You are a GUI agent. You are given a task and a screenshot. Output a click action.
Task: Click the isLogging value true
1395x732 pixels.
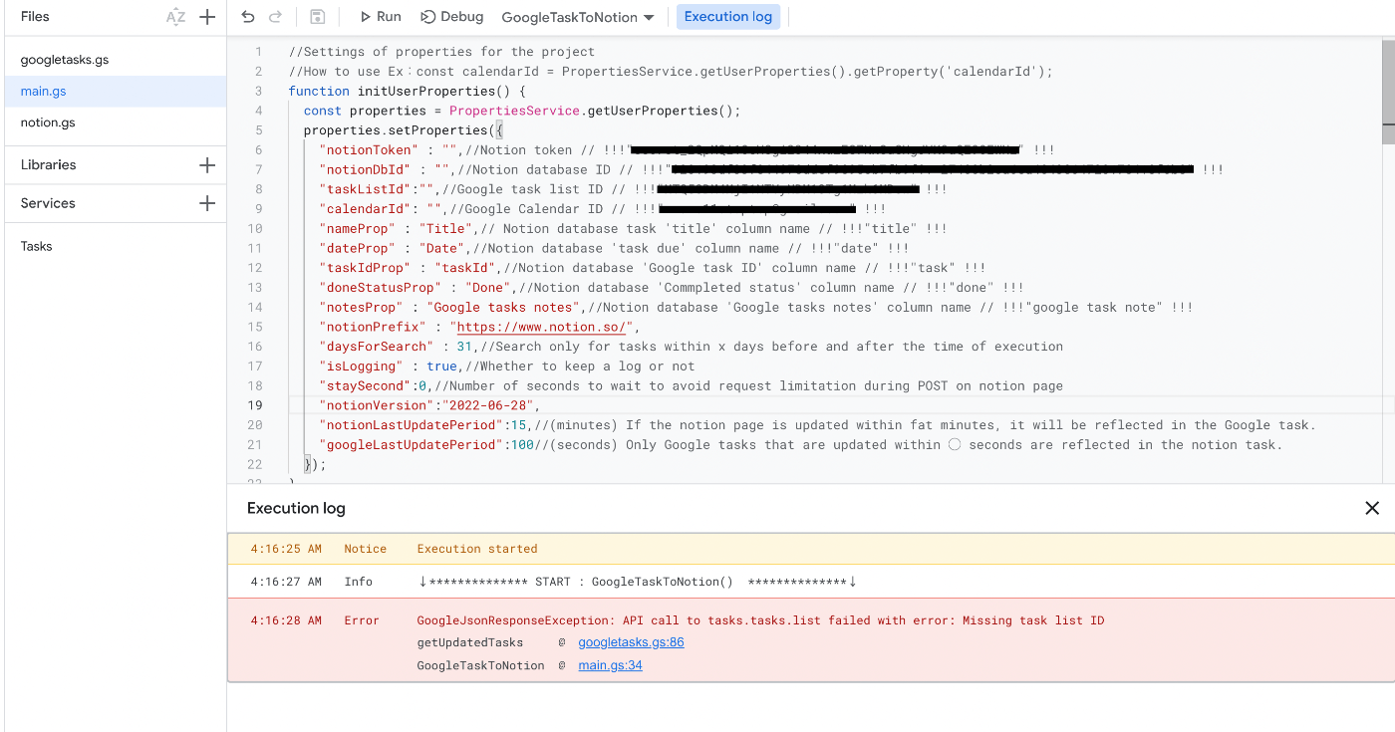(x=441, y=366)
